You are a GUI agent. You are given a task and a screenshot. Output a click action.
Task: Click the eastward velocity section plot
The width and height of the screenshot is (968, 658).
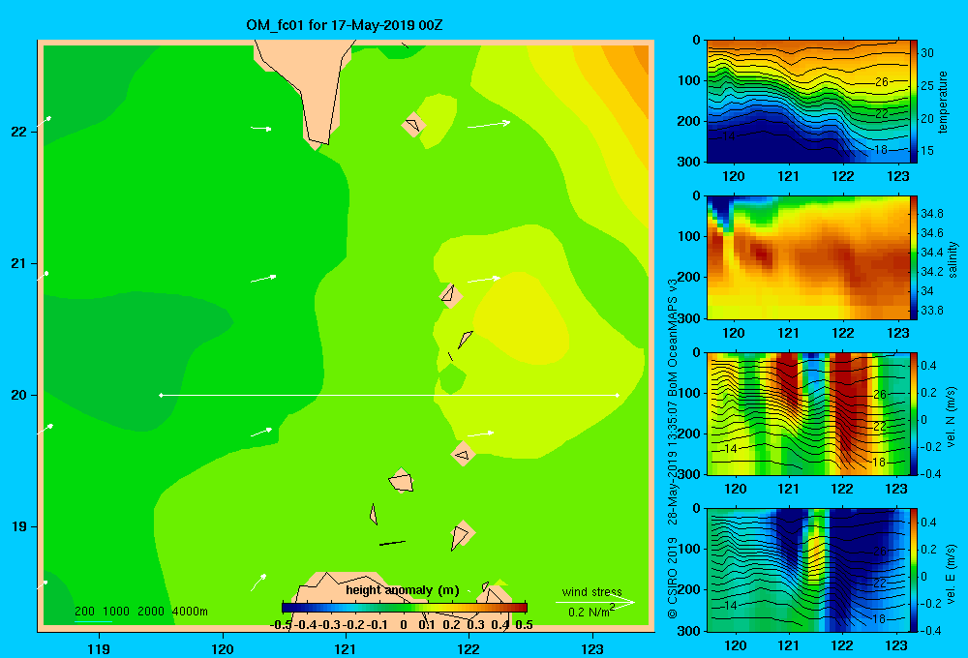pyautogui.click(x=808, y=570)
